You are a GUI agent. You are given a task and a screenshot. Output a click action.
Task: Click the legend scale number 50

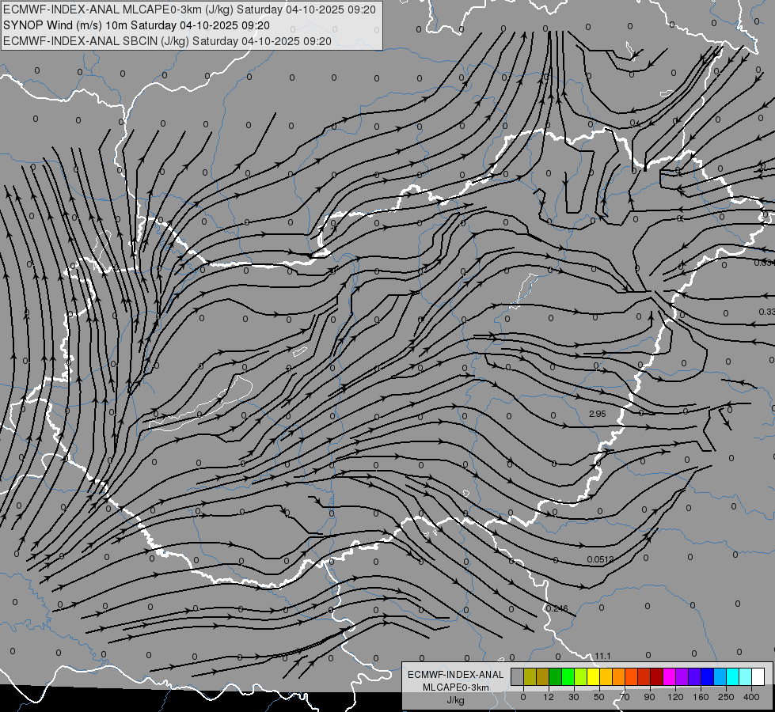pos(599,697)
